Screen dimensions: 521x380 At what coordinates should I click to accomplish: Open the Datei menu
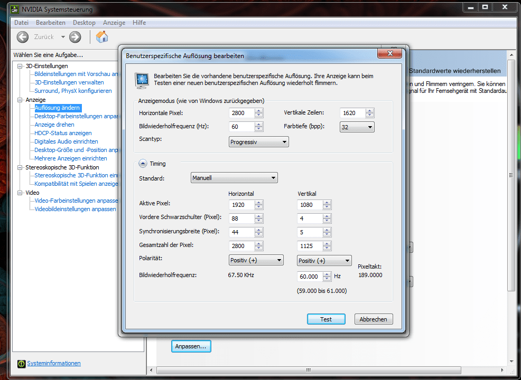click(22, 23)
